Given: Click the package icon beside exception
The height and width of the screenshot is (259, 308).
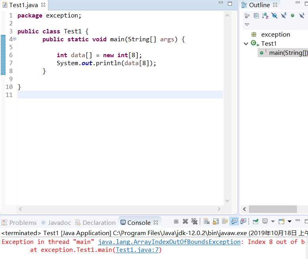Looking at the screenshot, I should coord(254,35).
